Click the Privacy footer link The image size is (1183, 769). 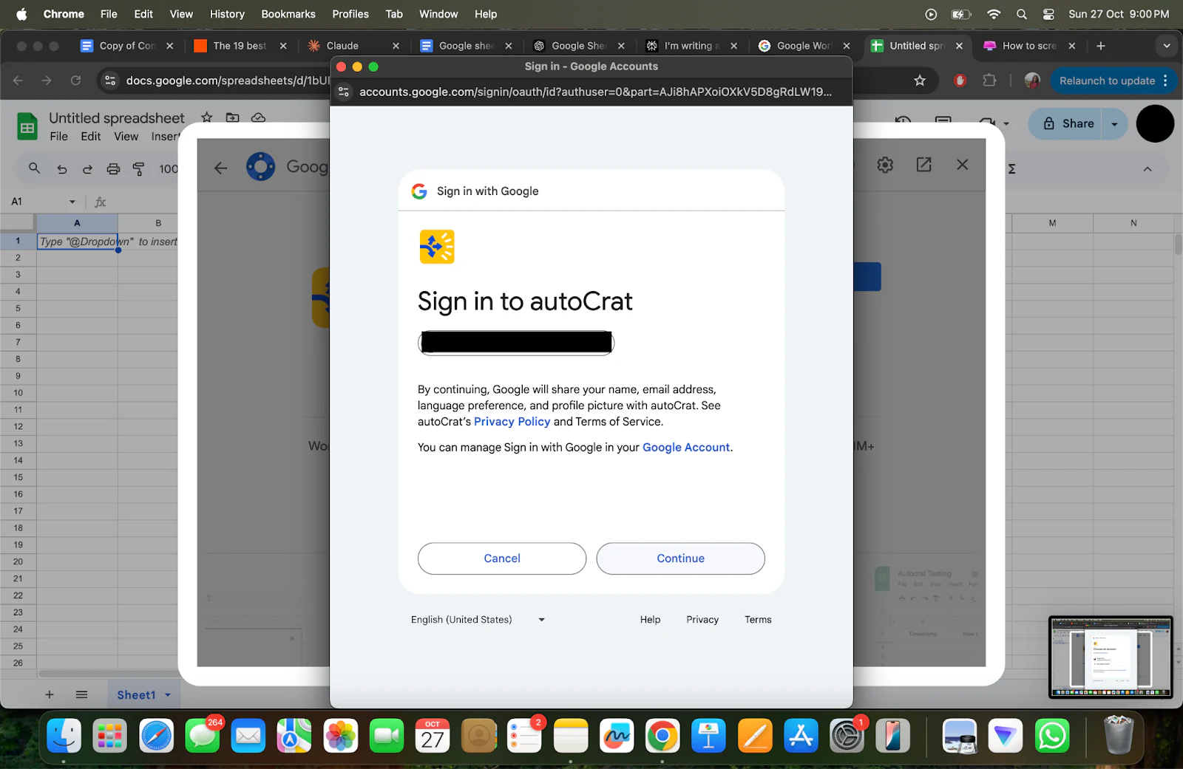click(x=702, y=620)
